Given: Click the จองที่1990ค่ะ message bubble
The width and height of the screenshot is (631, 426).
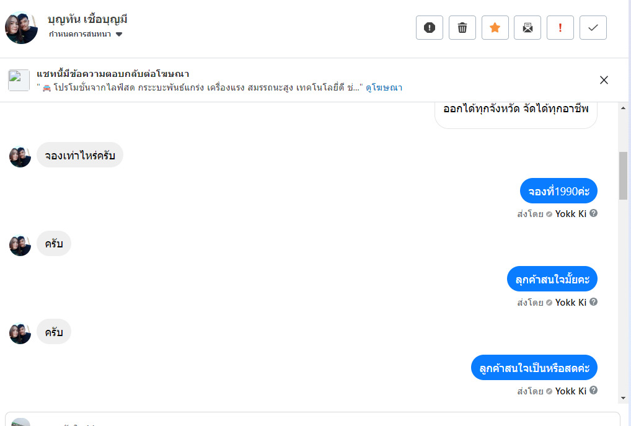Looking at the screenshot, I should (558, 191).
